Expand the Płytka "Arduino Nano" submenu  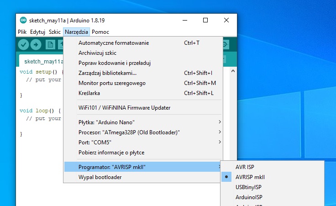[143, 122]
